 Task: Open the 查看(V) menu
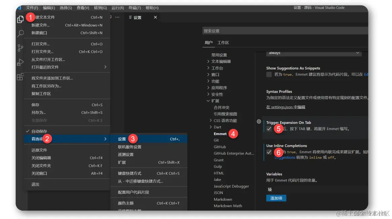coord(83,8)
